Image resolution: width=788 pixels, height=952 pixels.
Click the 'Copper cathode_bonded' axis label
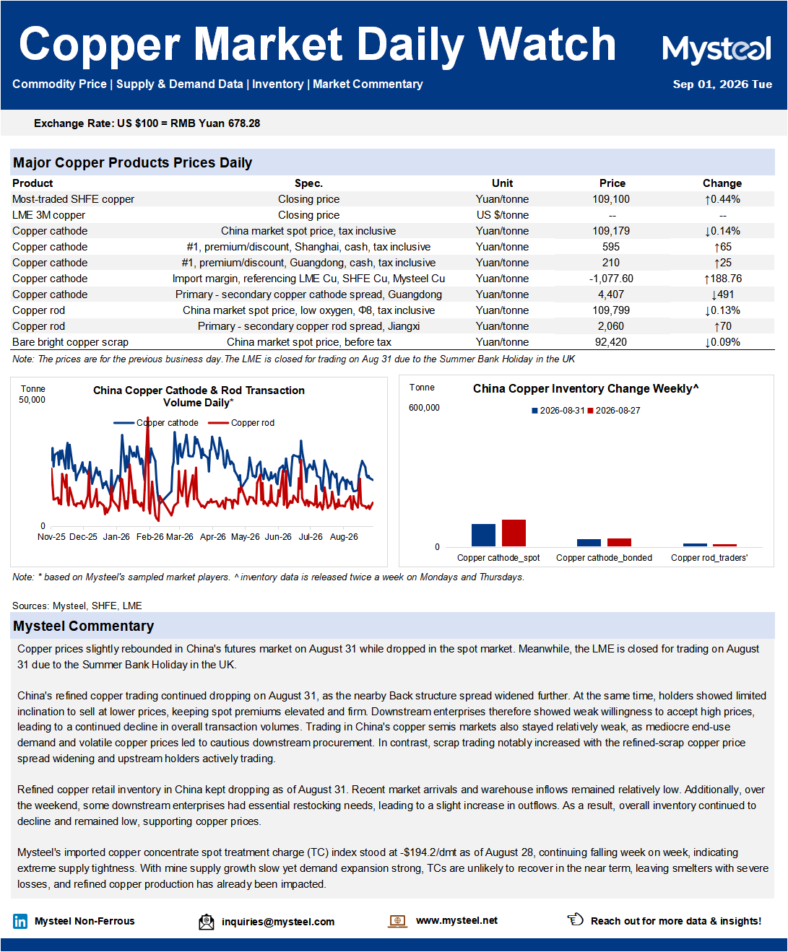(x=604, y=558)
